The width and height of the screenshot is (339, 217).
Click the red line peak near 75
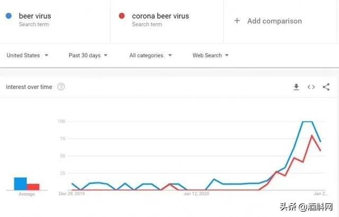point(312,136)
